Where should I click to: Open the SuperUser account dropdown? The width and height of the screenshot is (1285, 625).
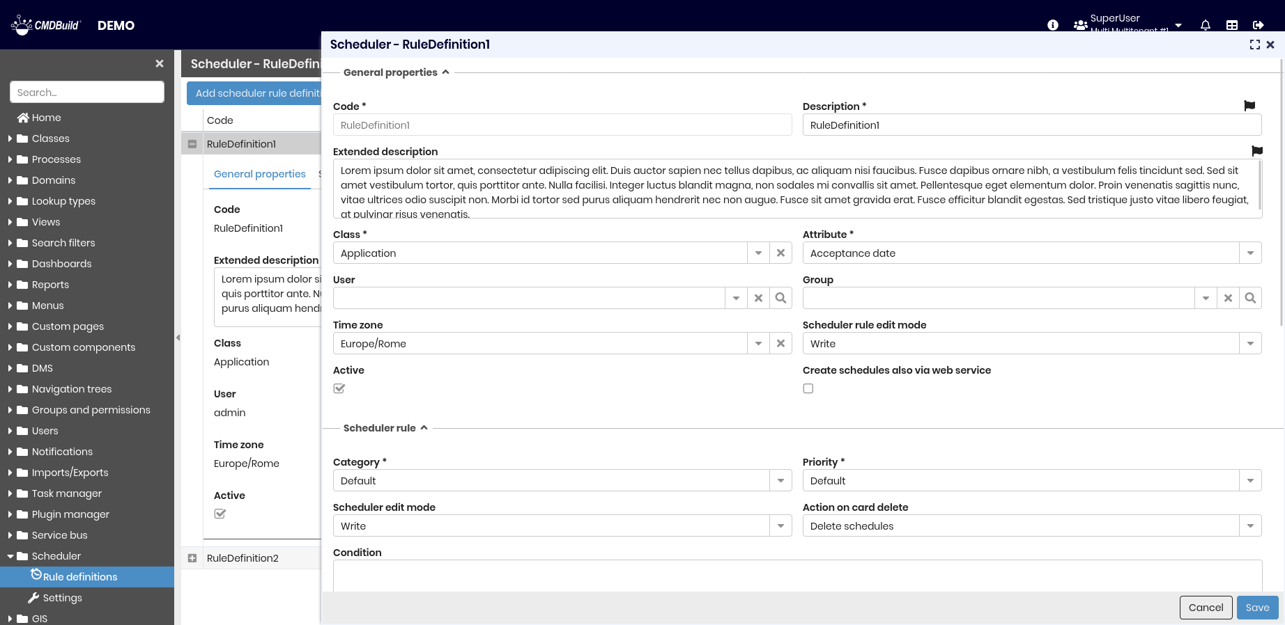[x=1178, y=25]
